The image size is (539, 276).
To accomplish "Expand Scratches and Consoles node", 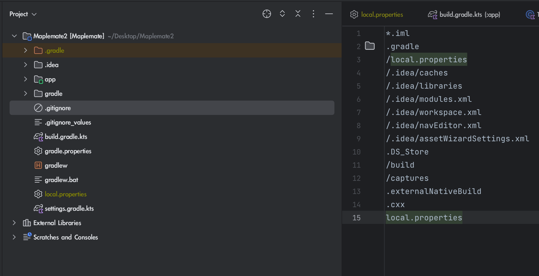I will 14,237.
